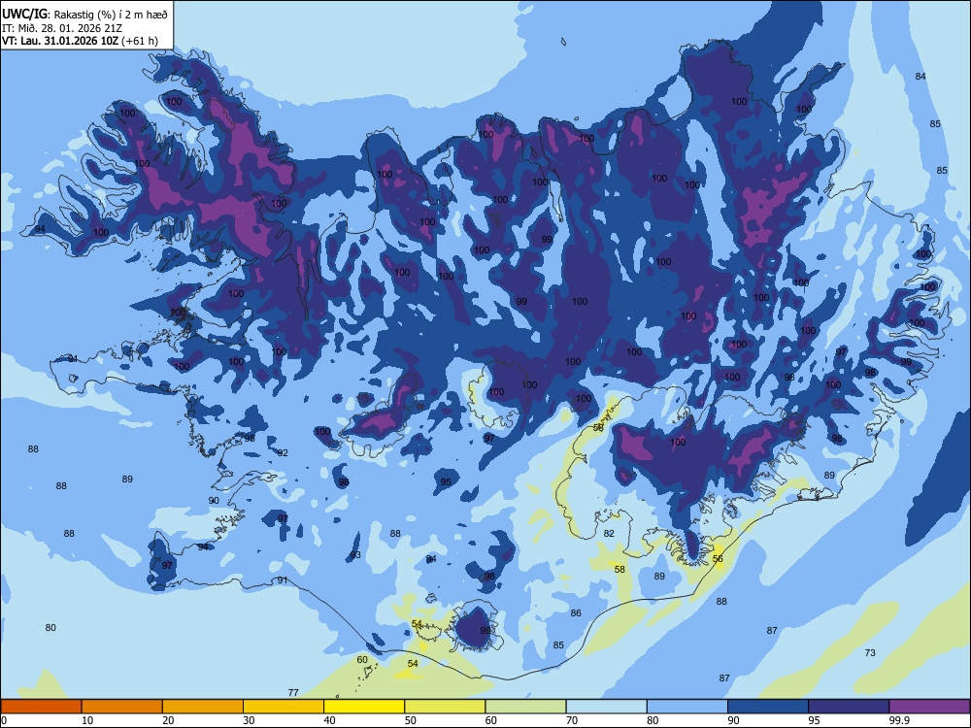Click the 80-90 light blue legend swatch
971x728 pixels.
click(x=687, y=707)
